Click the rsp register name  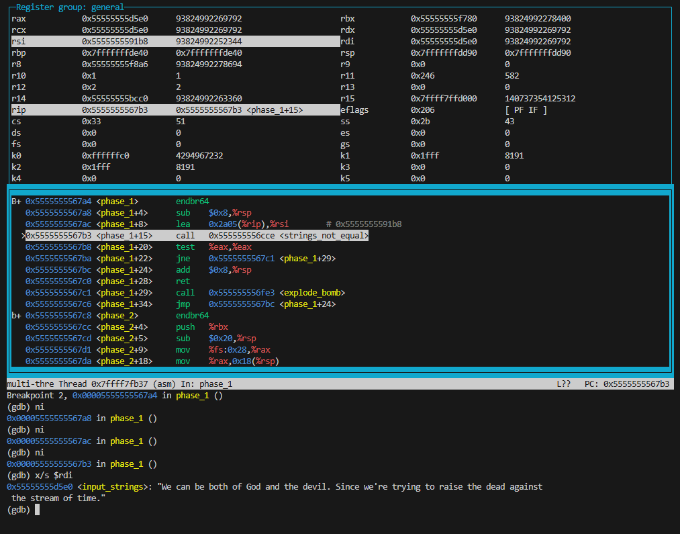pos(347,53)
